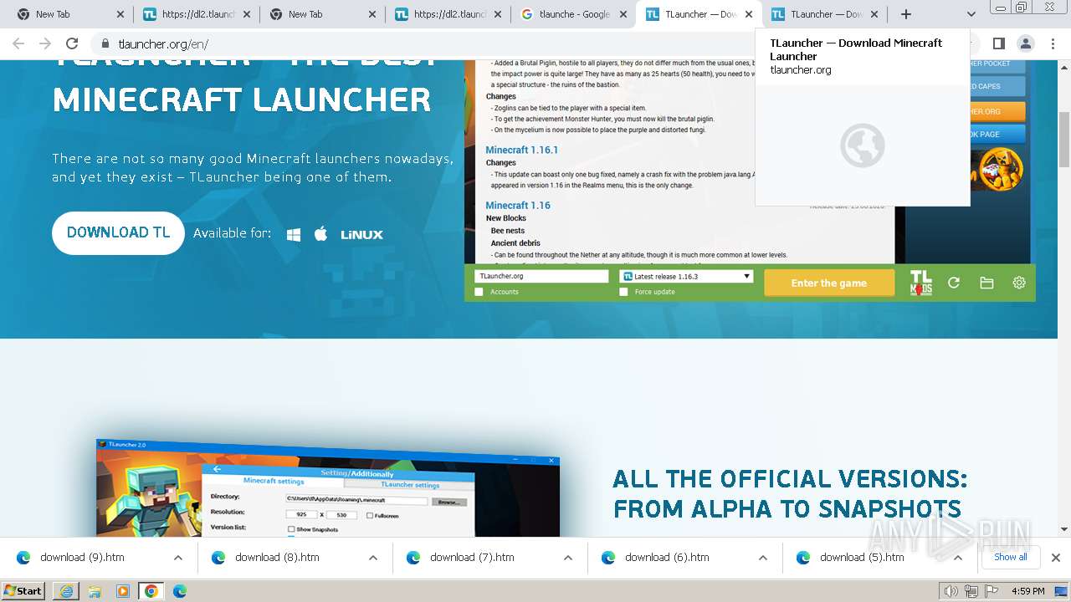This screenshot has height=602, width=1071.
Task: Click the TLauncher.org username field
Action: click(x=541, y=276)
